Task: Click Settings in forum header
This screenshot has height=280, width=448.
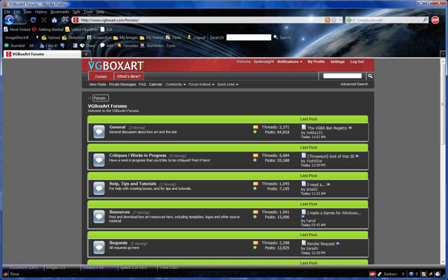Action: (337, 62)
